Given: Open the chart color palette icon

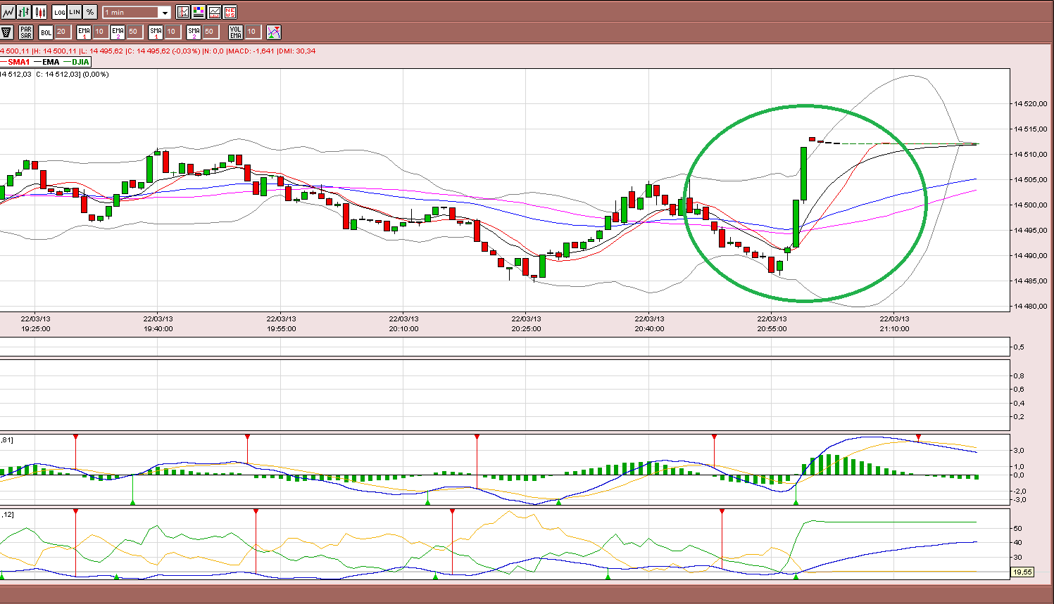Looking at the screenshot, I should (x=199, y=12).
